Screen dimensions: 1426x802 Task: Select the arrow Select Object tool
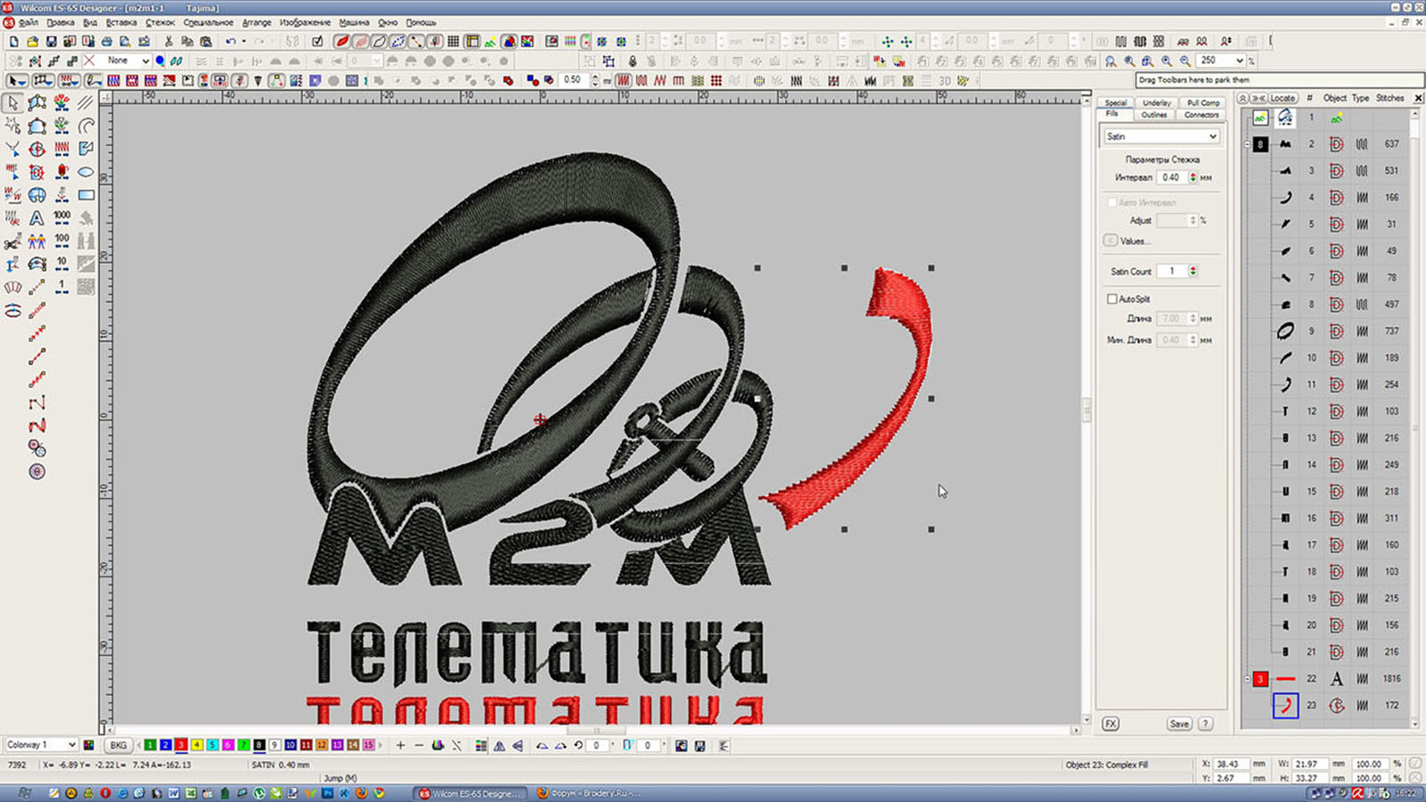12,103
